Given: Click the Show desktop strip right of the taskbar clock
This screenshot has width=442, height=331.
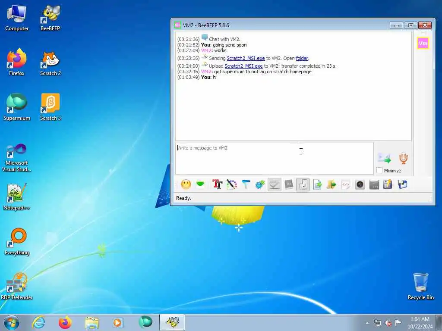Looking at the screenshot, I should pos(439,322).
